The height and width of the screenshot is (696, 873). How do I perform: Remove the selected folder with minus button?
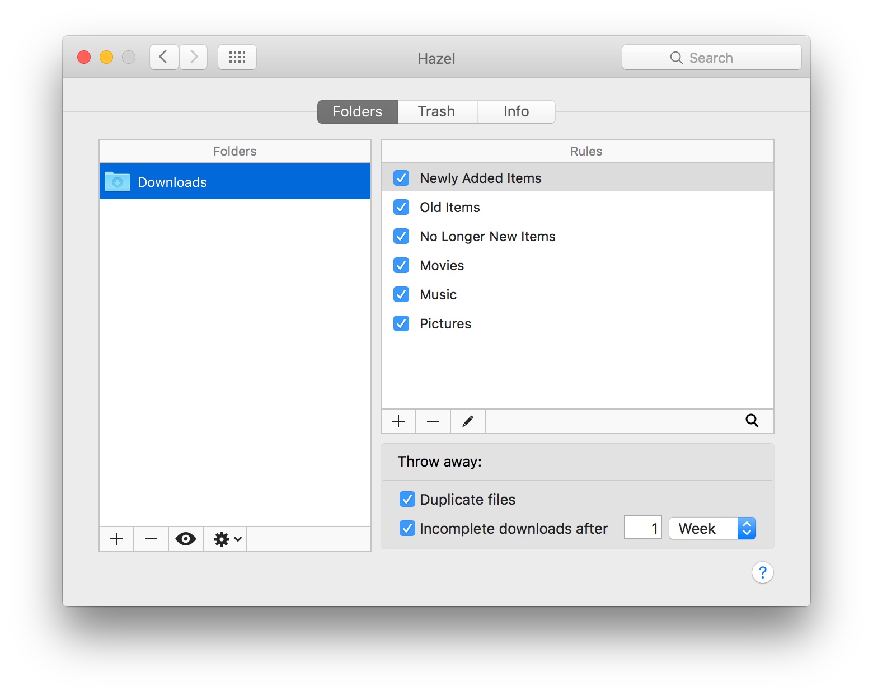(151, 539)
